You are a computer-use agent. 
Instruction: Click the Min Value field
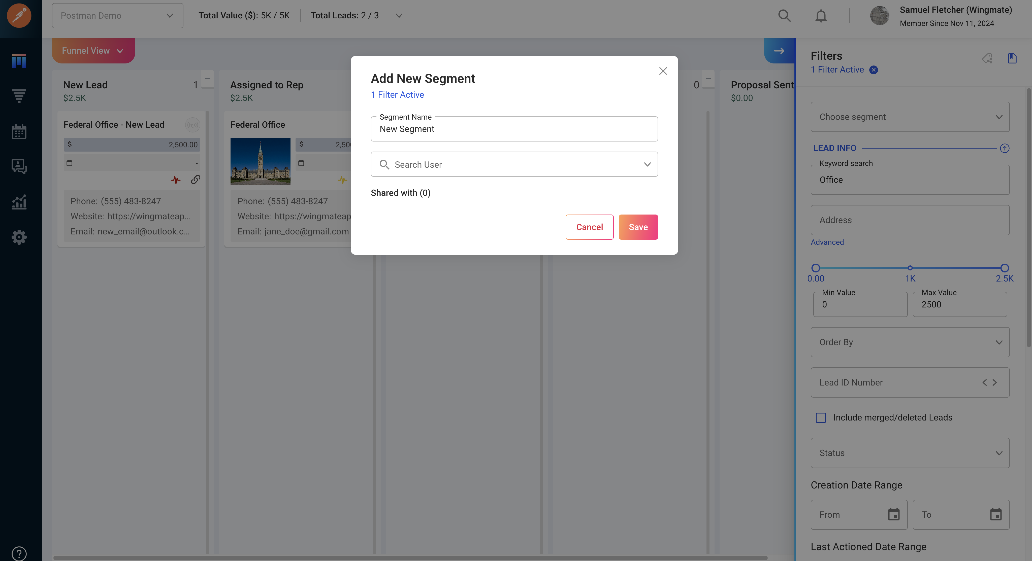tap(860, 304)
